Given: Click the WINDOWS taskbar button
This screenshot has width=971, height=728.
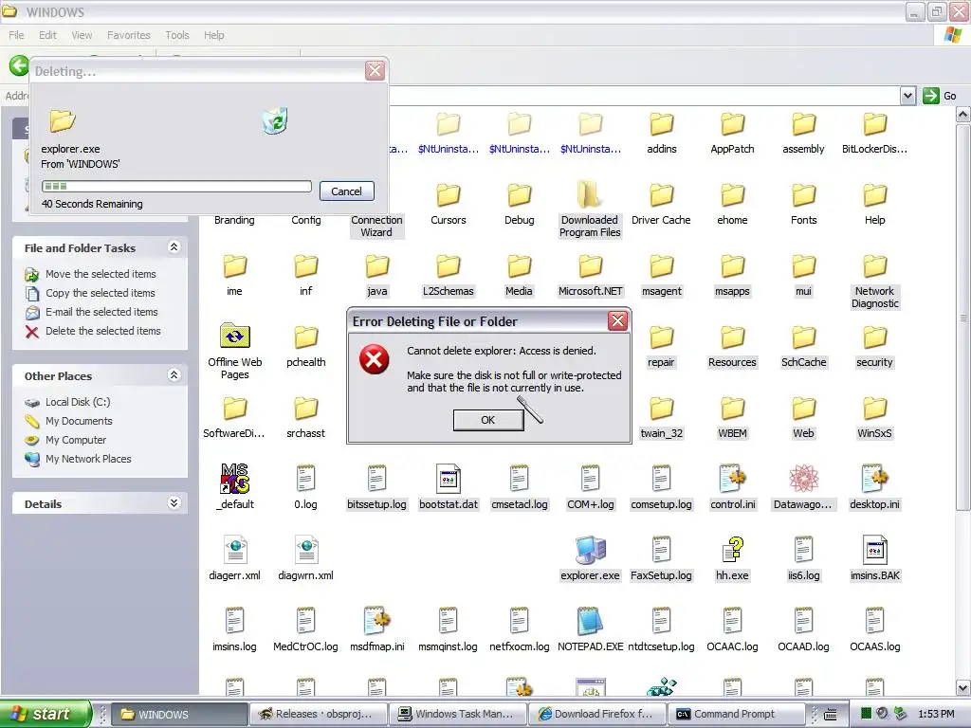Looking at the screenshot, I should 179,714.
